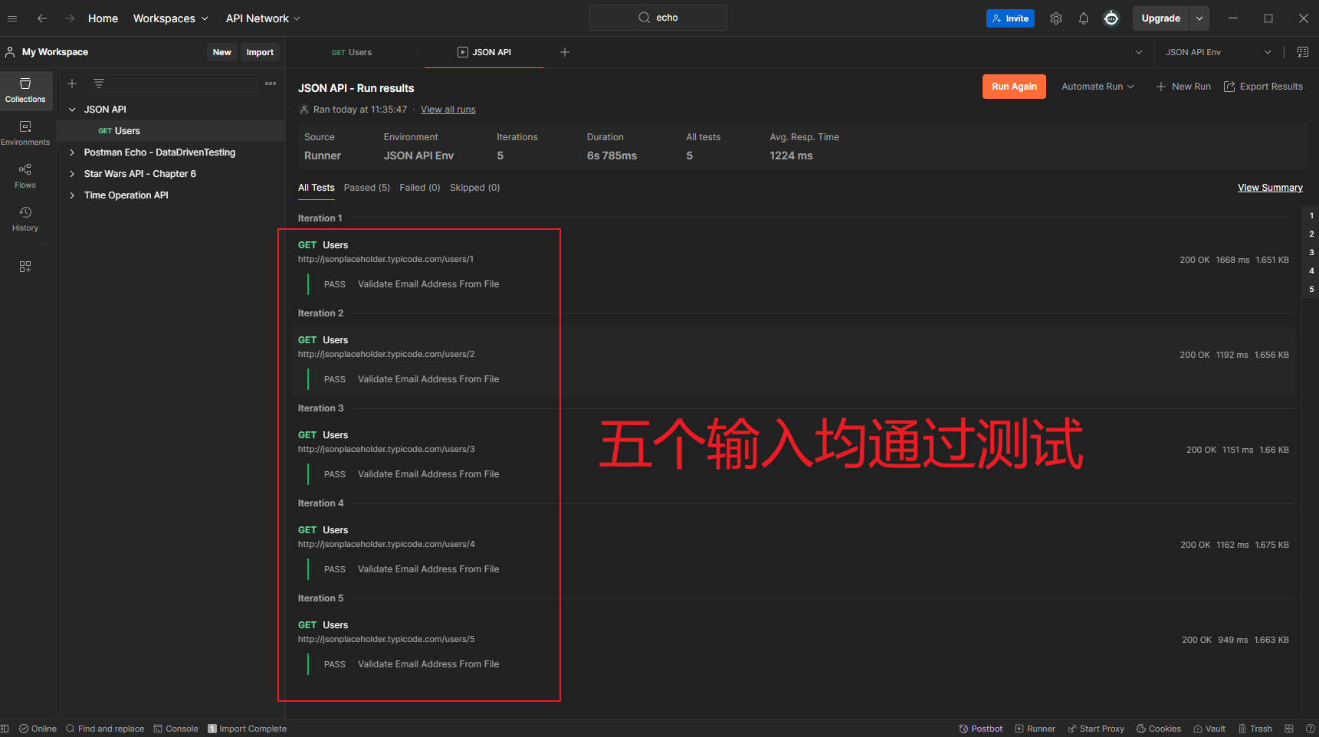Select the Failed (0) filter tab

[x=419, y=188]
